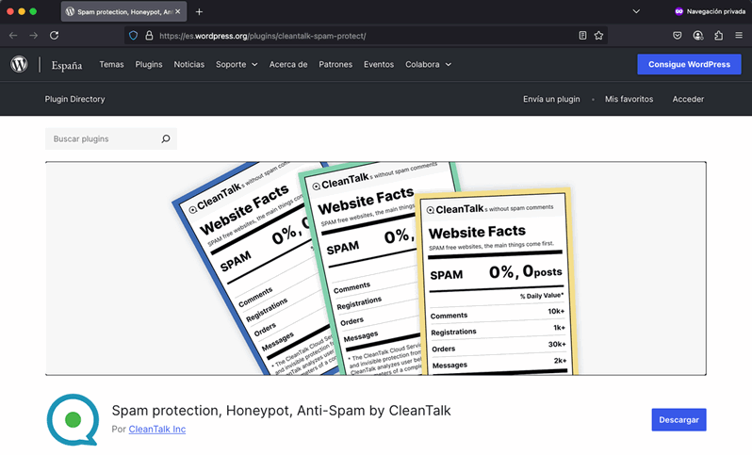
Task: Click the plugin title Spam protection, Honeypot
Action: point(282,411)
